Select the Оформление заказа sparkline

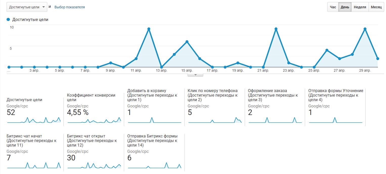[275, 120]
